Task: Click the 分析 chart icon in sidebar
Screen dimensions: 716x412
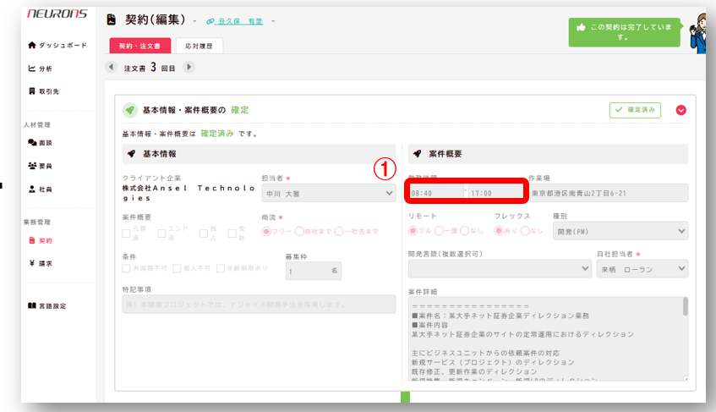Action: (32, 69)
